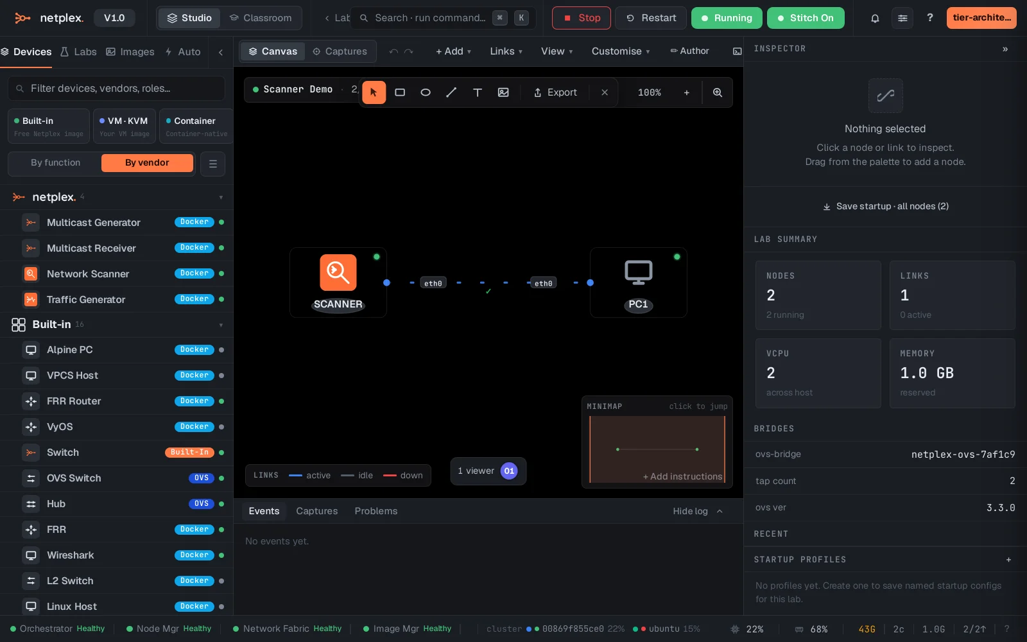Select the rectangle shape tool
Image resolution: width=1027 pixels, height=642 pixels.
pos(400,92)
